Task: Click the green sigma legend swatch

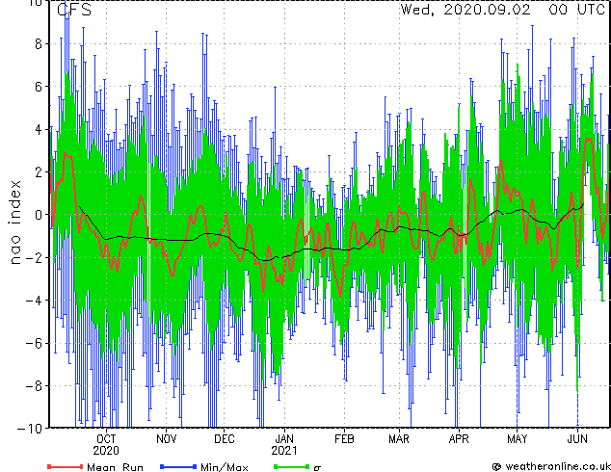Action: (x=291, y=466)
